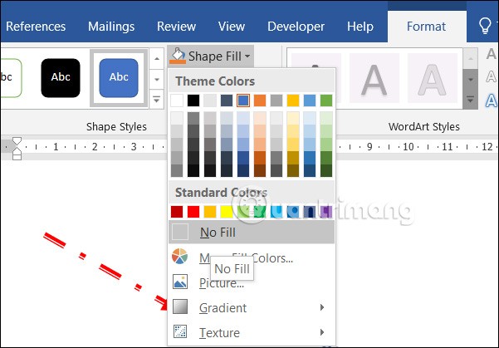Click the Shape Fill paint bucket icon

[178, 56]
